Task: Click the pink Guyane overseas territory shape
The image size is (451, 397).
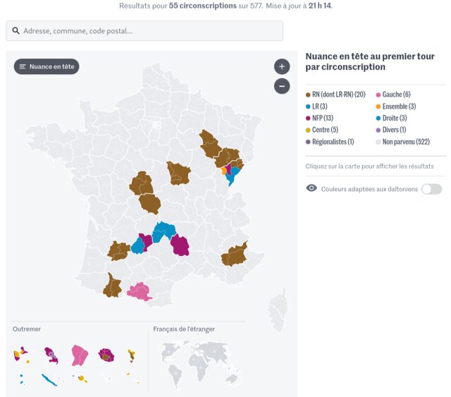Action: 79,355
